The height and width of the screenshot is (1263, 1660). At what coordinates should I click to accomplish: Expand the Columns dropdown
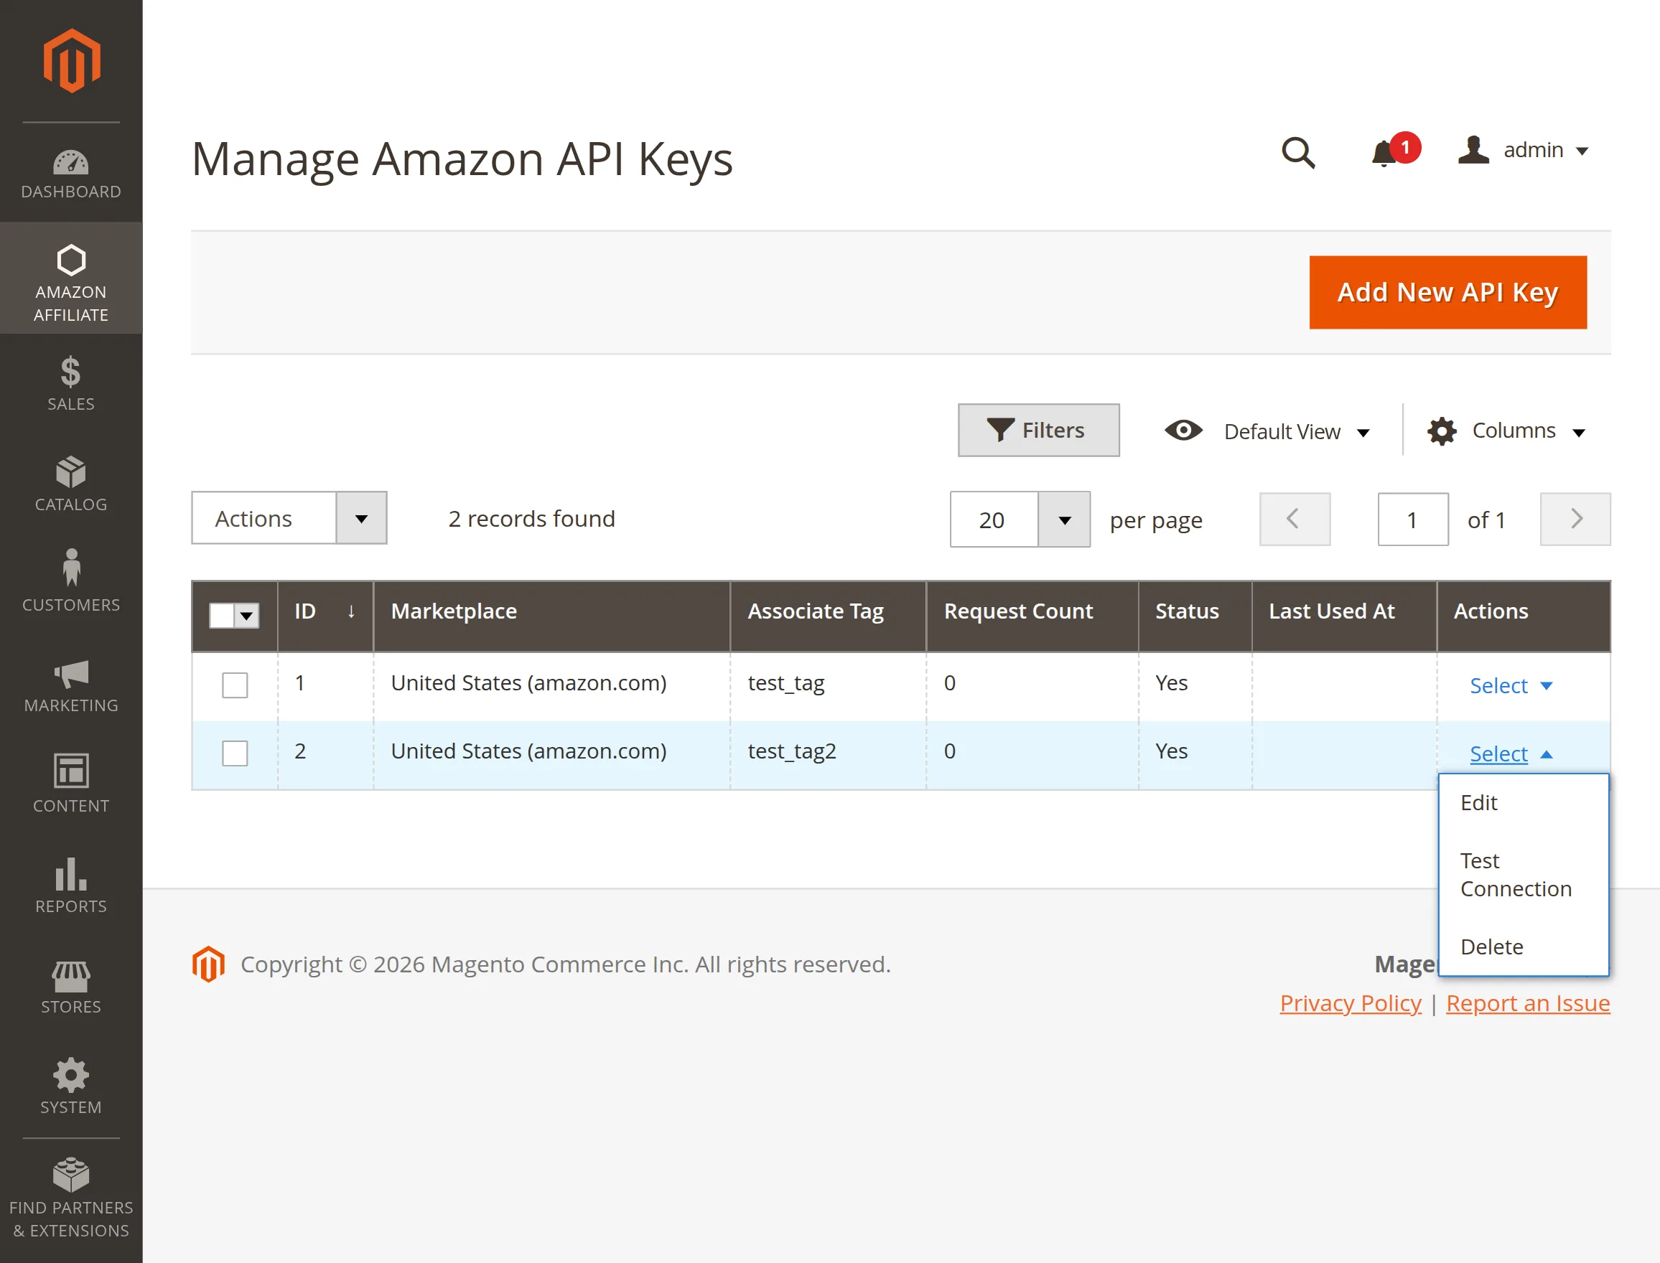coord(1529,431)
